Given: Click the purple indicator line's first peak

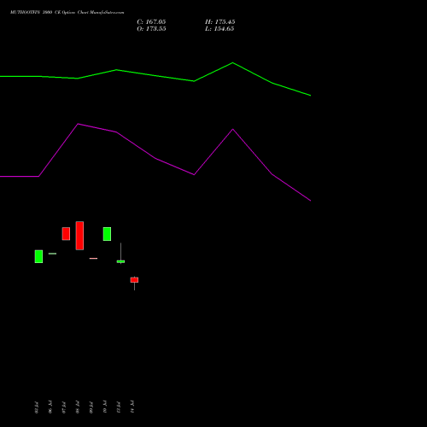Looking at the screenshot, I should tap(78, 124).
